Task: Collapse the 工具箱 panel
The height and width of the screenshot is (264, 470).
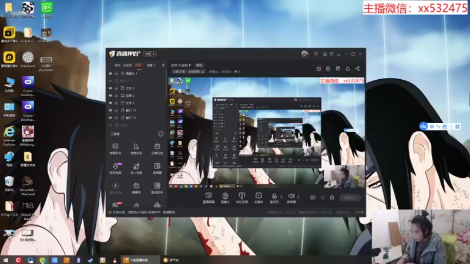Action: point(160,134)
